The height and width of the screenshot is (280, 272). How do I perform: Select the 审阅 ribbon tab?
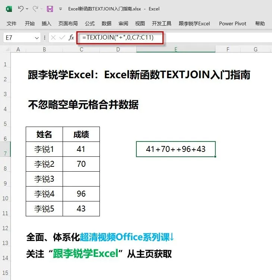(x=123, y=23)
